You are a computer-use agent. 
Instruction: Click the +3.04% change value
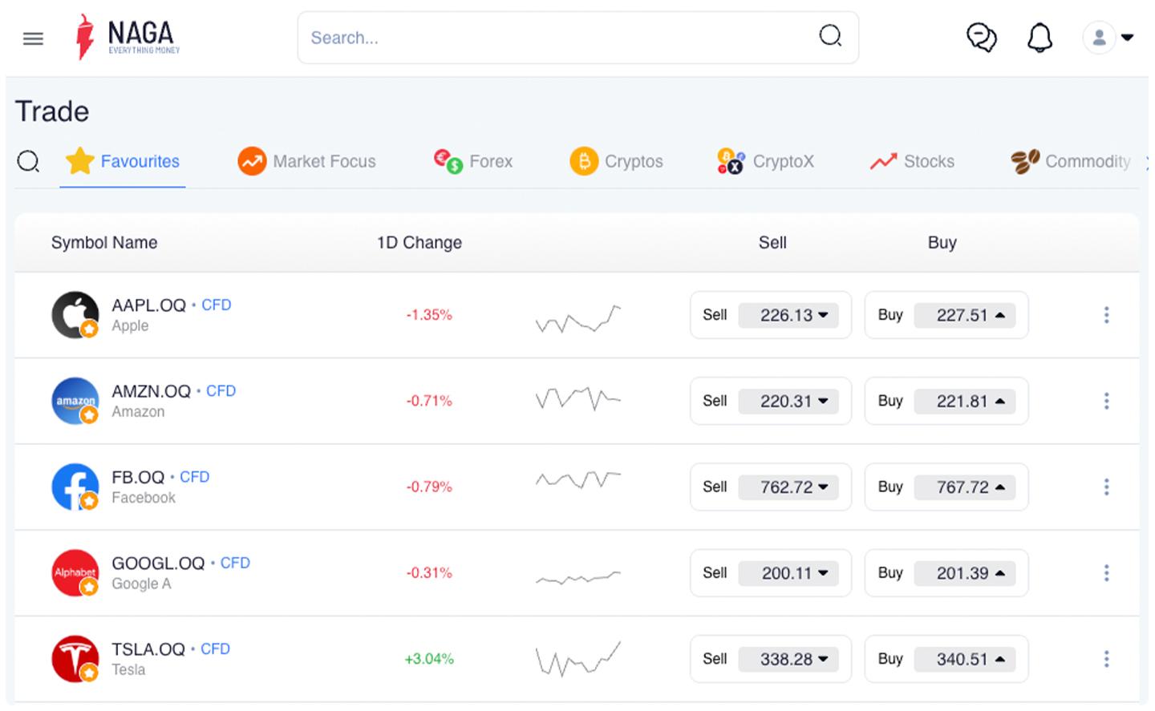[429, 659]
